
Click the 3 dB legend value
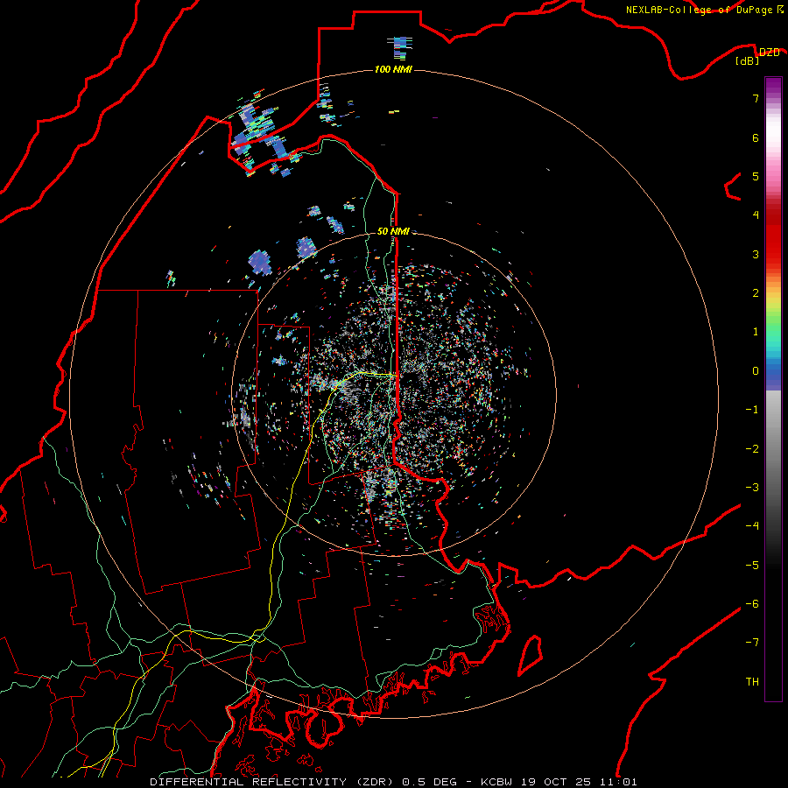pyautogui.click(x=756, y=254)
